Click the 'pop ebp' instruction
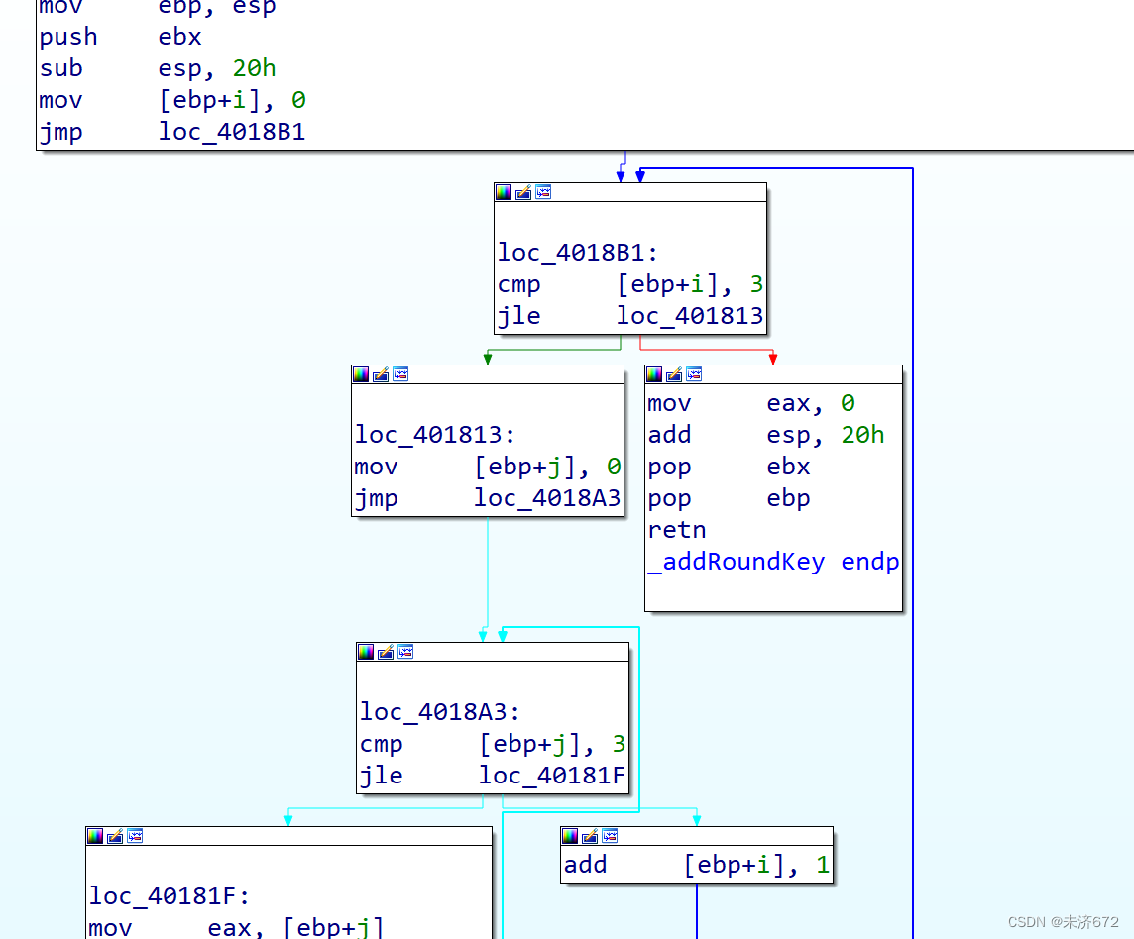Image resolution: width=1134 pixels, height=939 pixels. point(729,499)
